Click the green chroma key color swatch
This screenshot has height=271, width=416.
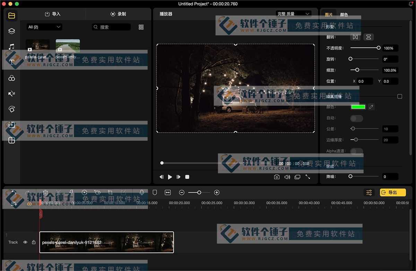[x=358, y=107]
